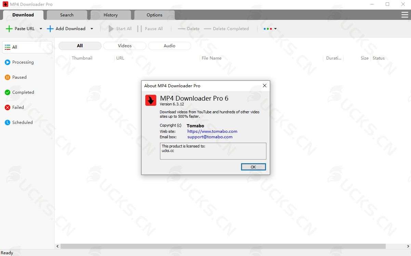Switch to the Search tab
Image resolution: width=411 pixels, height=256 pixels.
point(67,15)
